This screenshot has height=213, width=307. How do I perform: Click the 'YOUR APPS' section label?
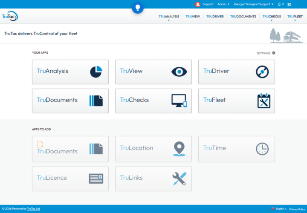(x=40, y=53)
